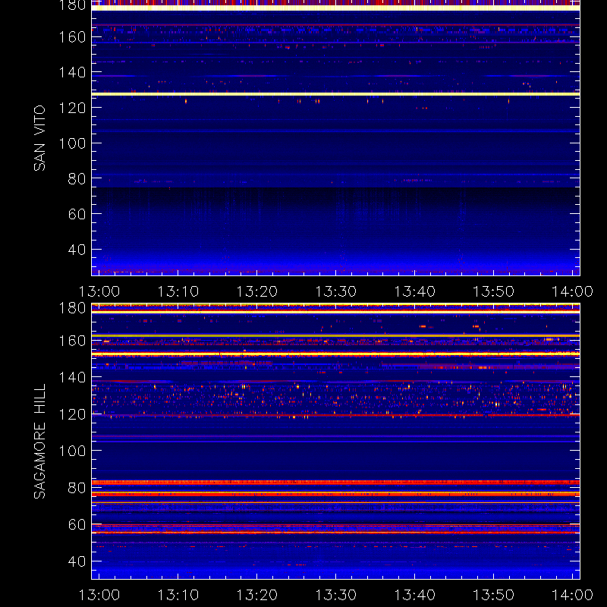Select the 100 tick label on San Vito axis
This screenshot has width=607, height=607.
(x=72, y=143)
